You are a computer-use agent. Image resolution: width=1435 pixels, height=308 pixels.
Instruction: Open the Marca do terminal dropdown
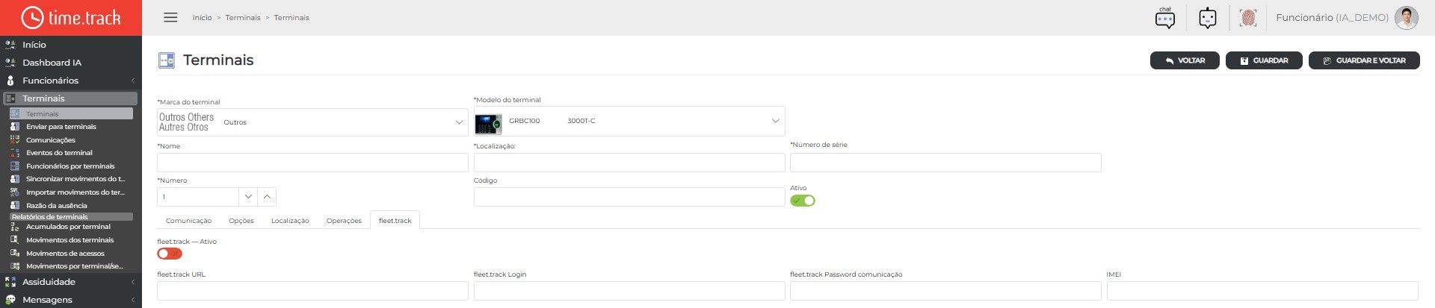(312, 122)
